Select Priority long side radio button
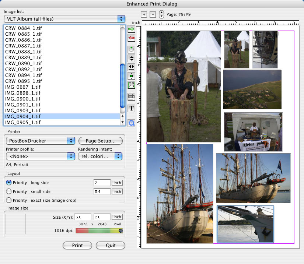The height and width of the screenshot is (264, 304). (9, 183)
